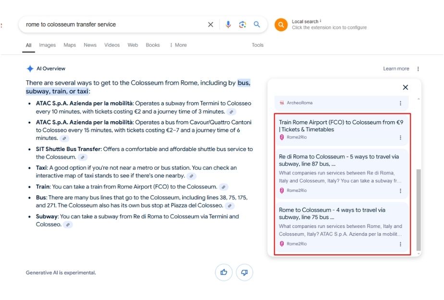The width and height of the screenshot is (444, 300).
Task: Open the Tools filter button
Action: tap(258, 45)
